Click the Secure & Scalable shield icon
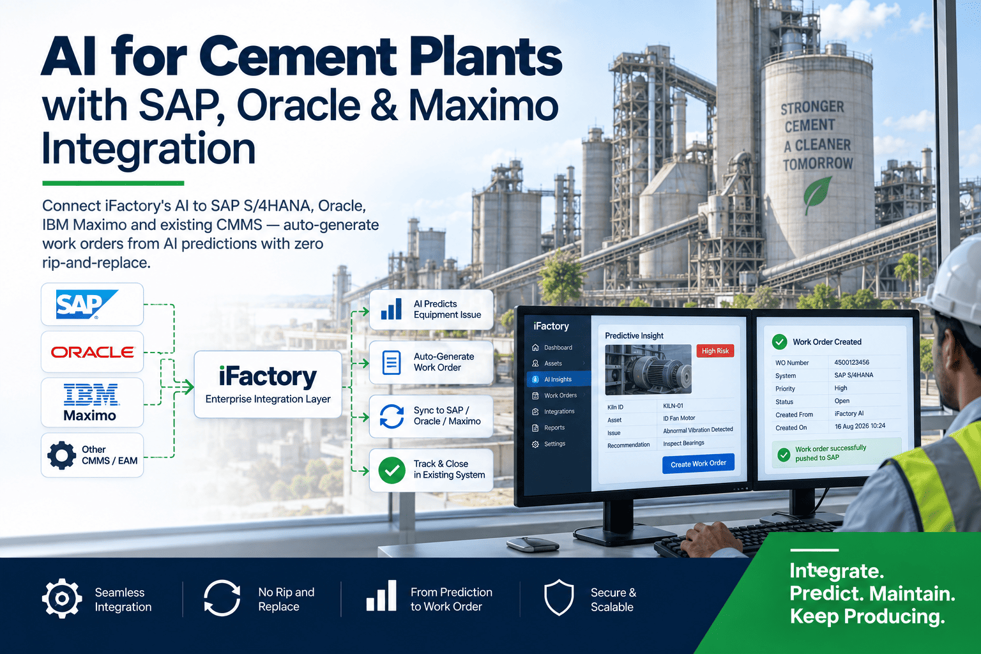Viewport: 981px width, 654px height. point(559,598)
